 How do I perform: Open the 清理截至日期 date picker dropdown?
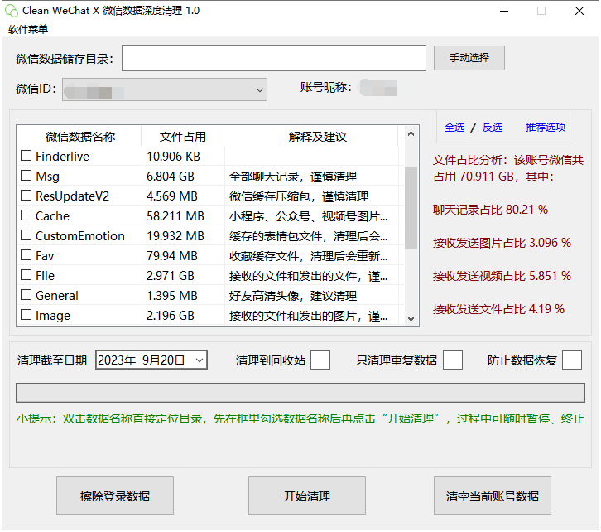point(199,360)
